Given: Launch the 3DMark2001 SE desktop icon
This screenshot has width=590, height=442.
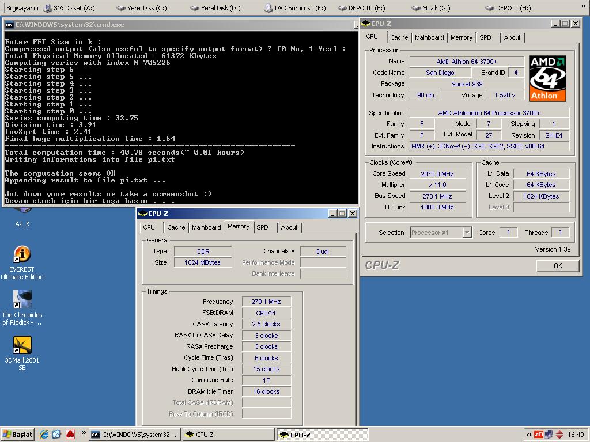Looking at the screenshot, I should (x=22, y=353).
